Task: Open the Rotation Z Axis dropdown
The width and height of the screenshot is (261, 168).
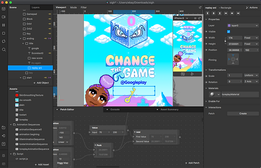Action: [x=251, y=81]
